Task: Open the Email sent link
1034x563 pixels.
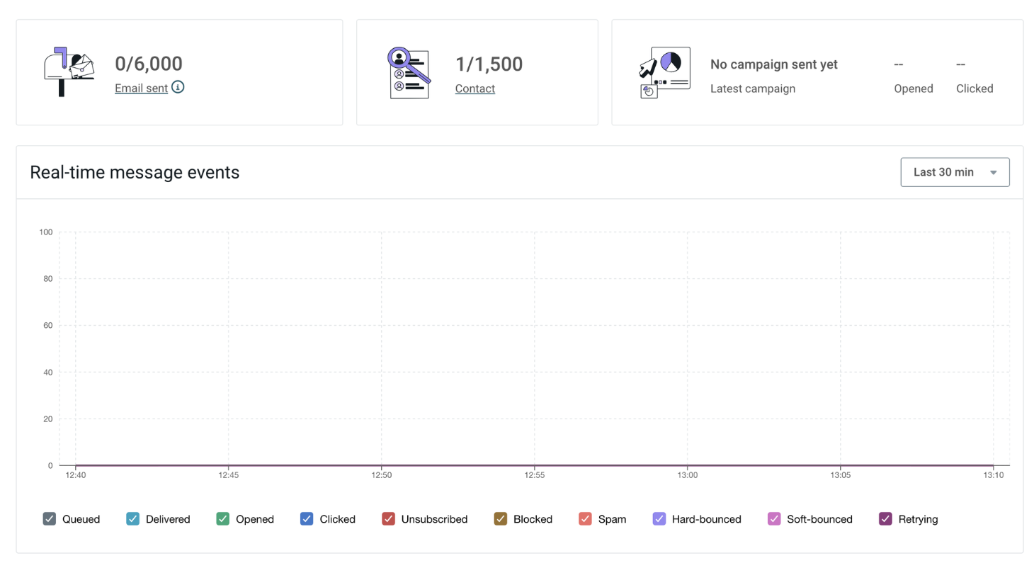Action: 141,89
